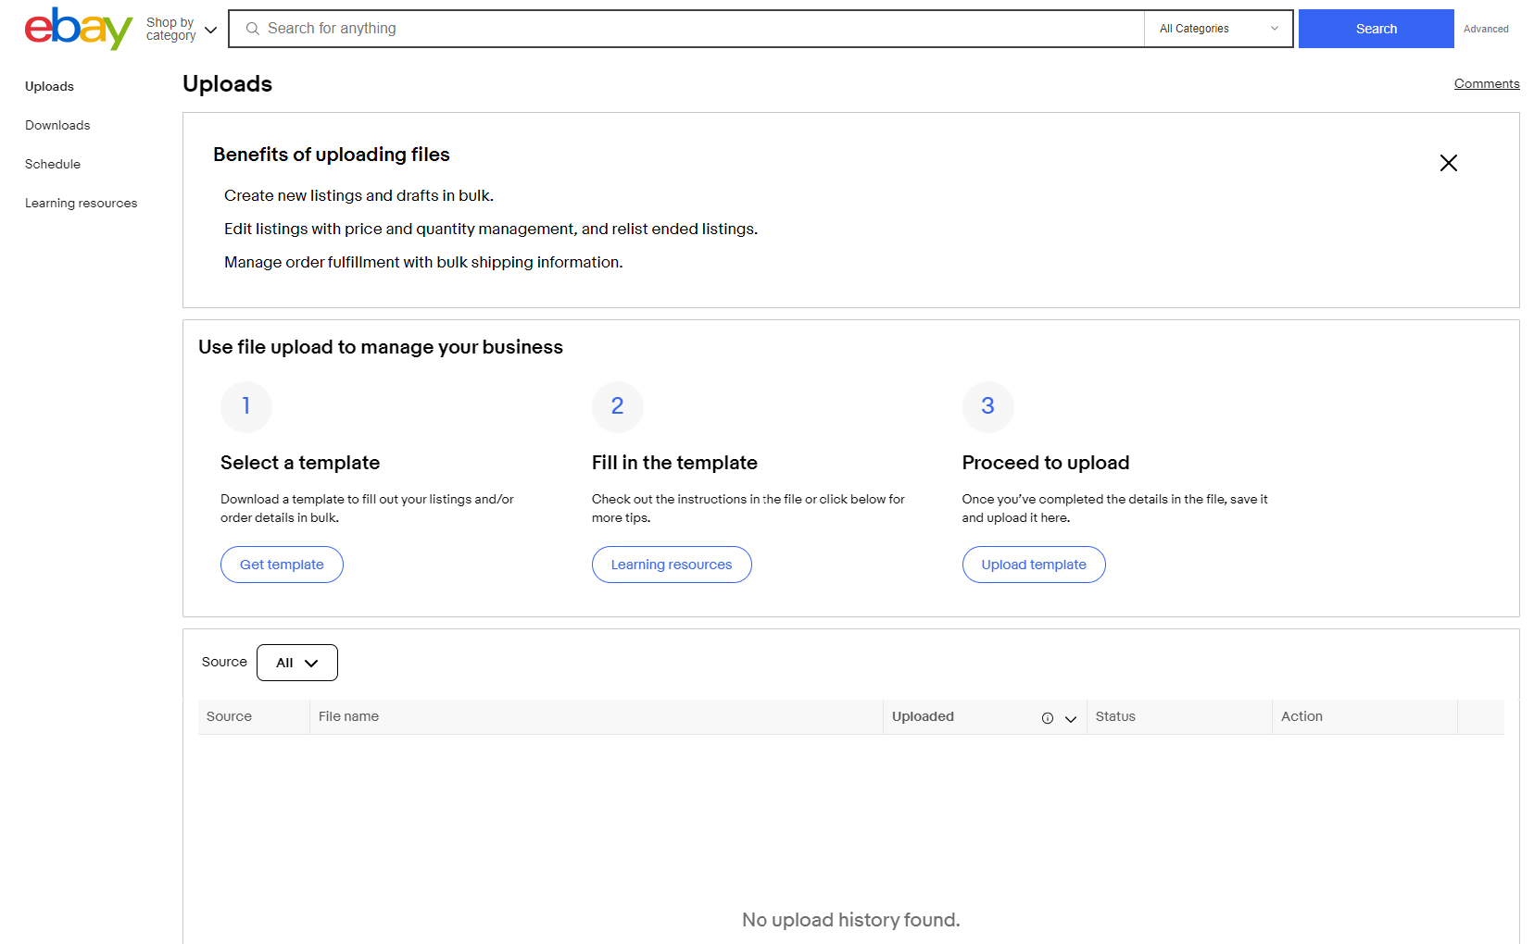This screenshot has height=944, width=1534.
Task: Open Schedule in the sidebar
Action: tap(53, 164)
